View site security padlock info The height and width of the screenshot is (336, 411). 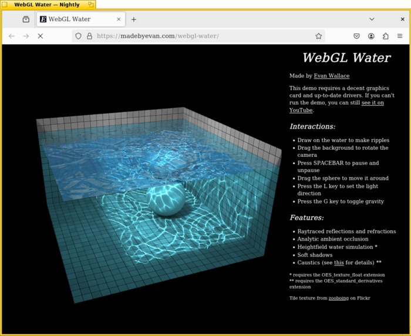(89, 36)
